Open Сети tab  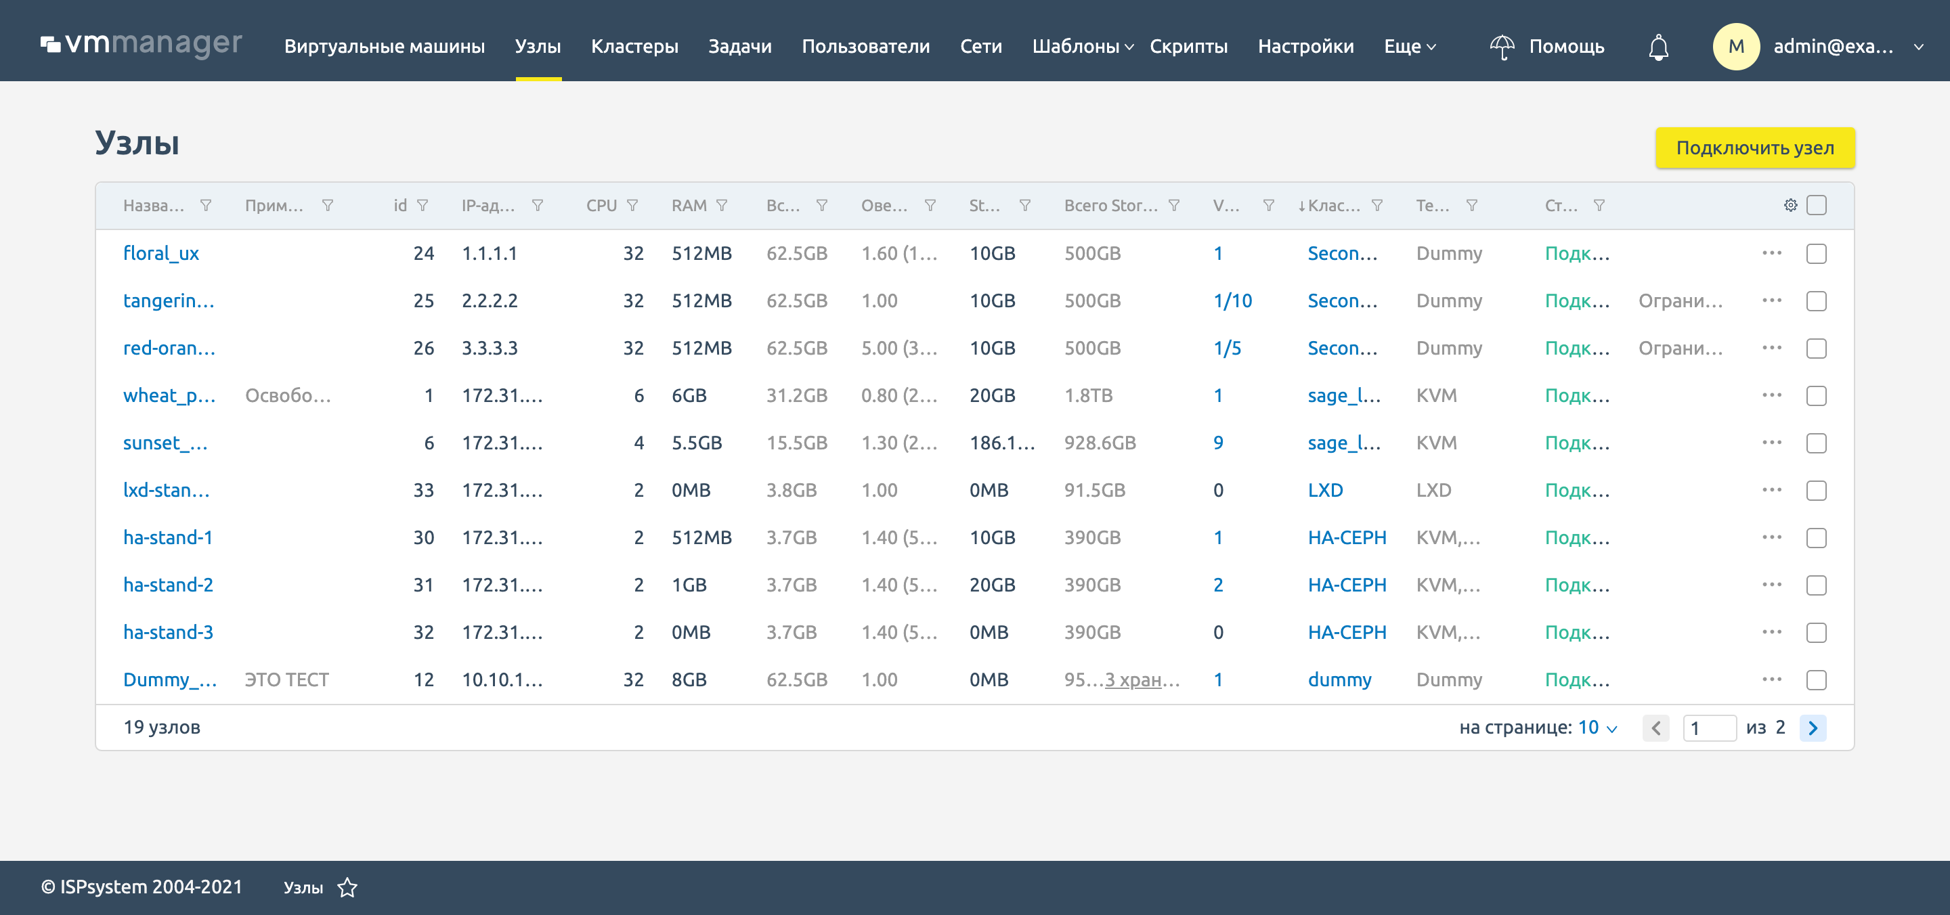point(981,46)
